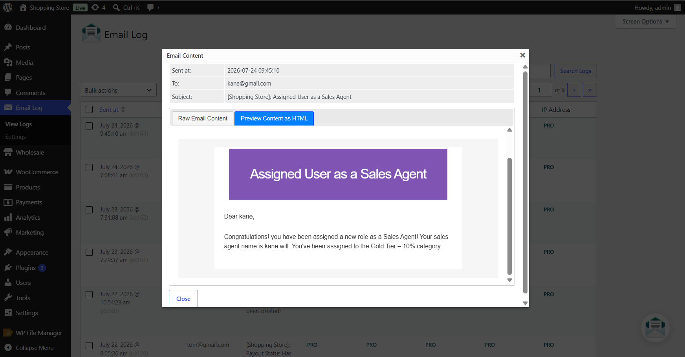Viewport: 685px width, 357px height.
Task: Click the Plugins update count badge
Action: pos(42,268)
